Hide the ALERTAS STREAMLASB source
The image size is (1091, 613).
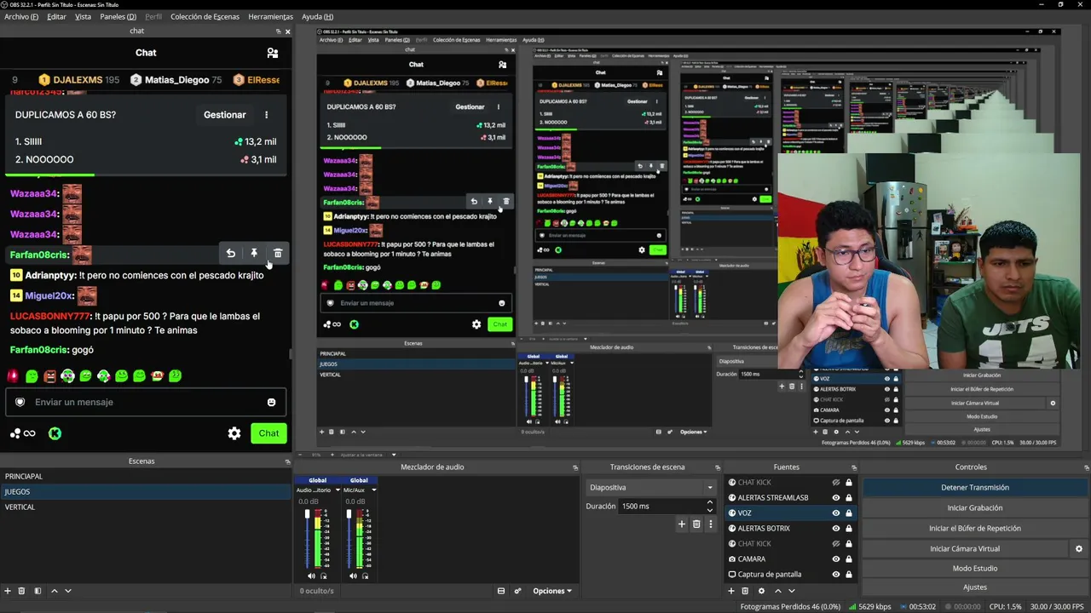[836, 498]
